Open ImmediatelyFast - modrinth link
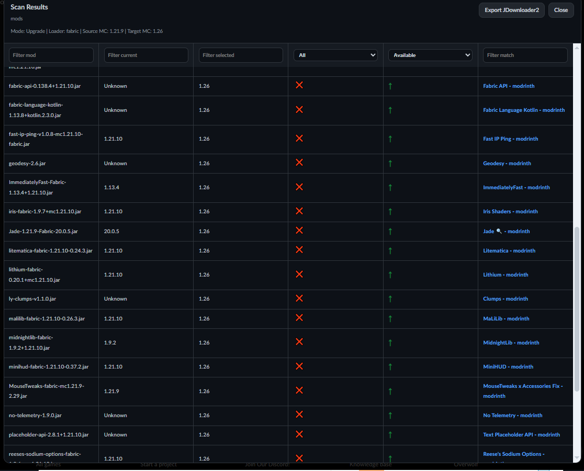The width and height of the screenshot is (584, 471). pyautogui.click(x=516, y=188)
